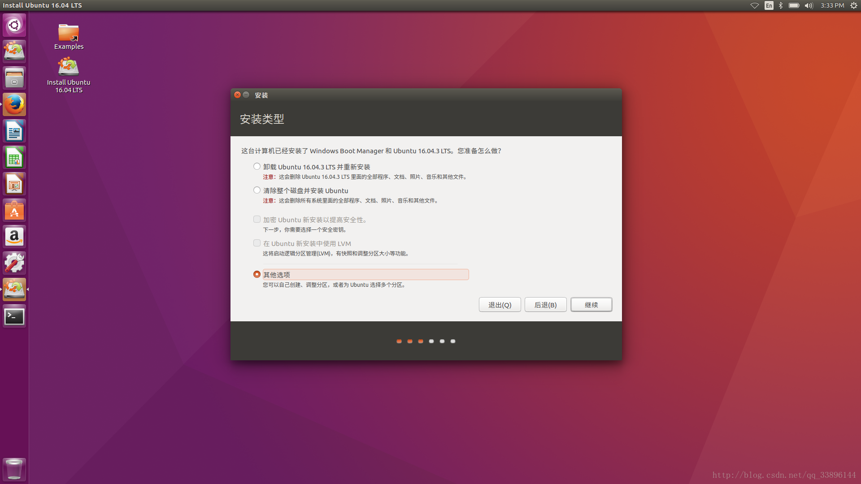Open the battery indicator menu
Screen dimensions: 861x484
[794, 5]
